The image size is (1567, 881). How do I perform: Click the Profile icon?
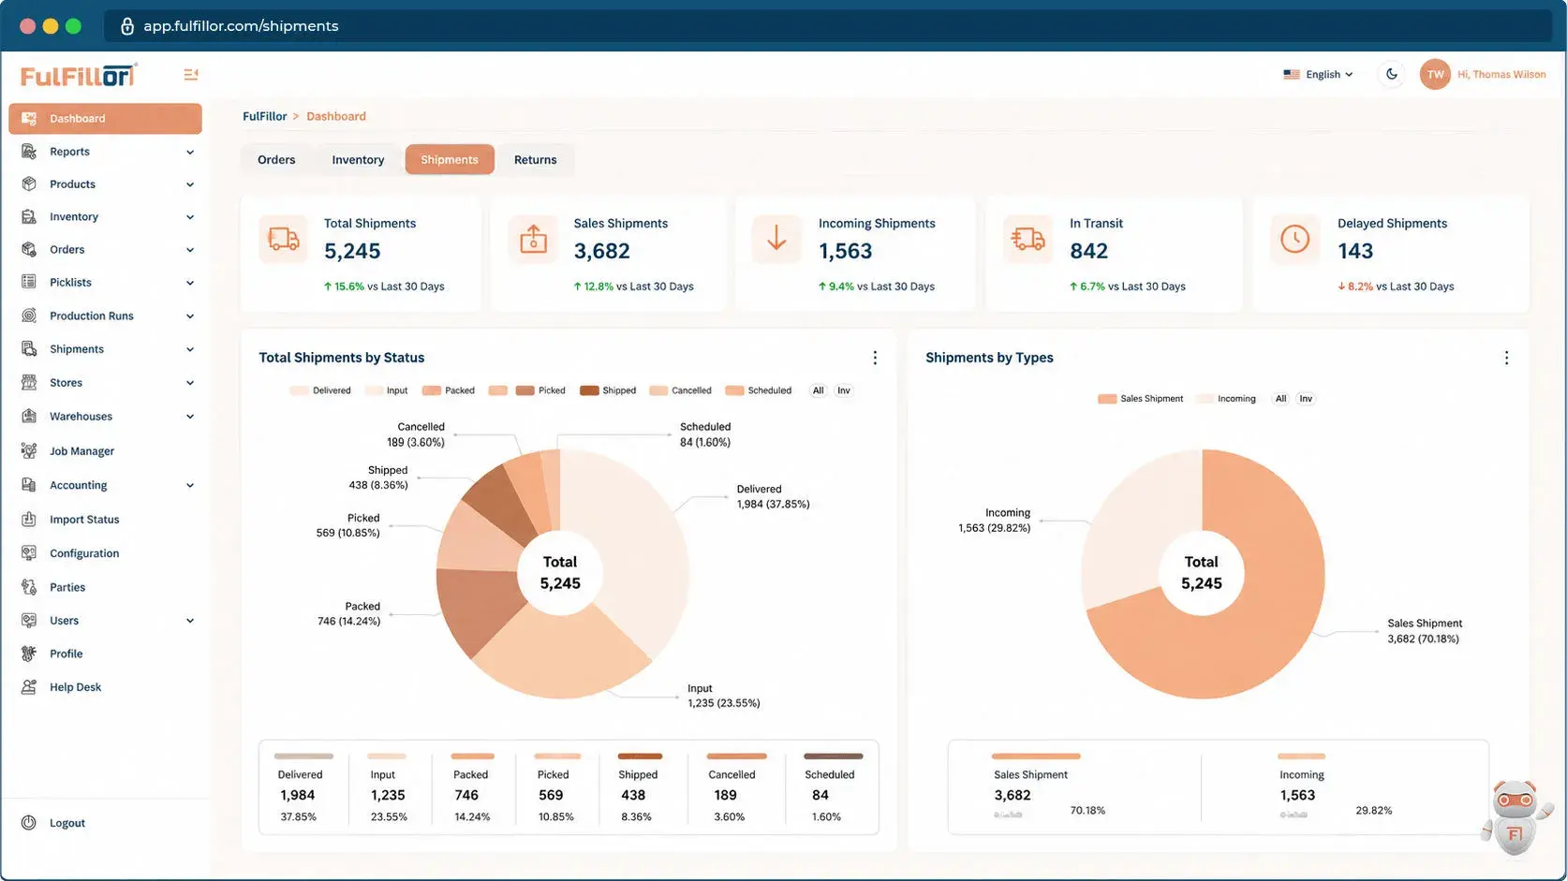(29, 654)
